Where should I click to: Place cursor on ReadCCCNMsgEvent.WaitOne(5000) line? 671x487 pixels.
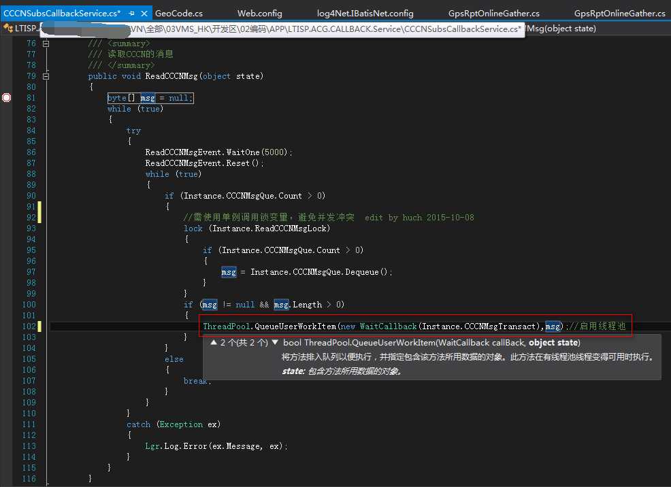click(x=218, y=152)
